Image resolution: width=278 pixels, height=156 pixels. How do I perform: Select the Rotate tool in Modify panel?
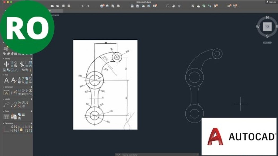click(x=15, y=63)
